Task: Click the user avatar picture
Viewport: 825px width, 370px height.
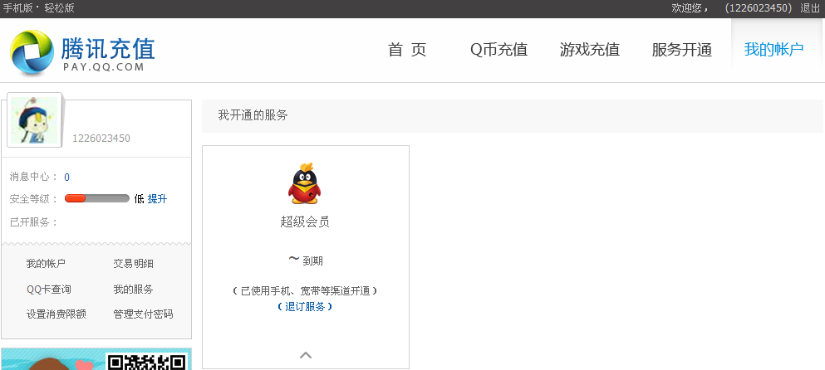Action: 34,121
